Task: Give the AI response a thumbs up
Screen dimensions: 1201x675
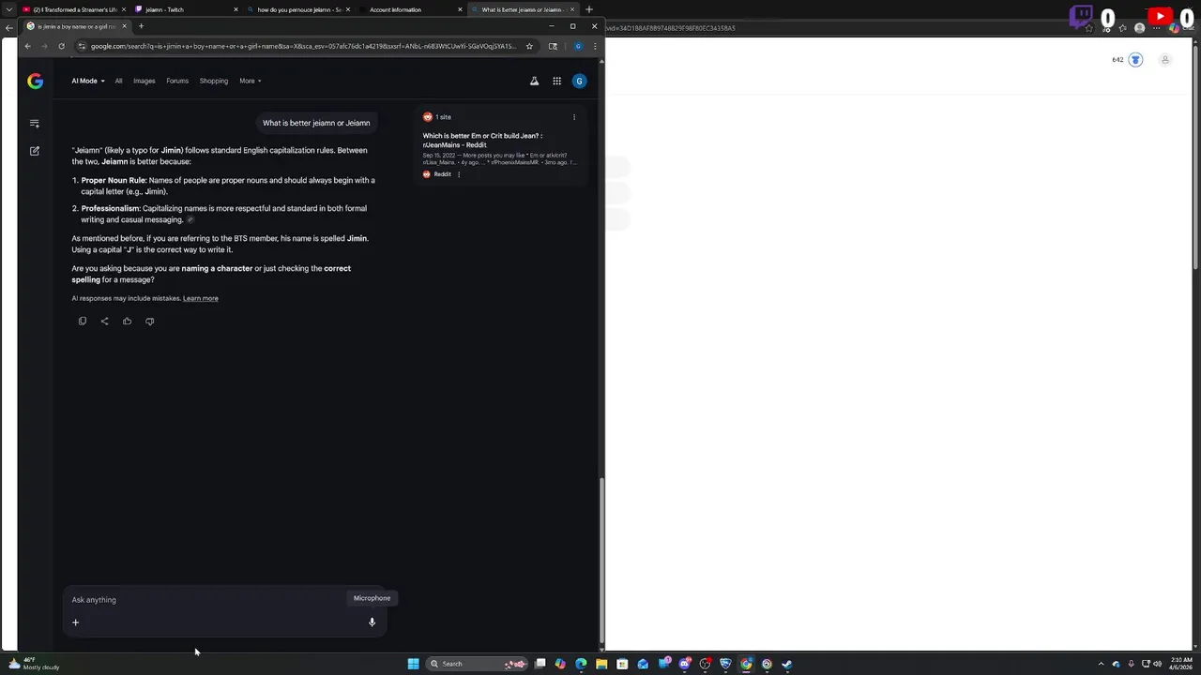Action: pos(127,321)
